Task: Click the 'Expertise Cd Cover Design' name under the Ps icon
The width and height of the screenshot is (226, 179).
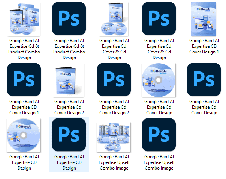Action: click(204, 107)
